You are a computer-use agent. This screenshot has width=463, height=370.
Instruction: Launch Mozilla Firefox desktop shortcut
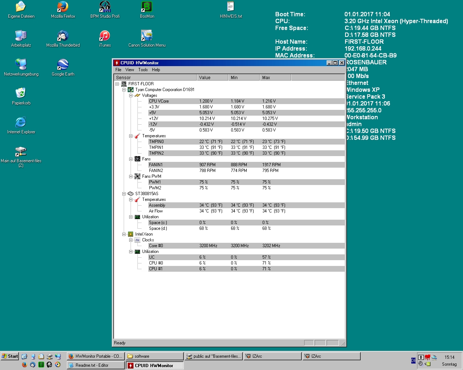tap(63, 9)
